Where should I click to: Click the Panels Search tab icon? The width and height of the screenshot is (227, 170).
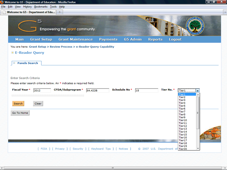(14, 63)
